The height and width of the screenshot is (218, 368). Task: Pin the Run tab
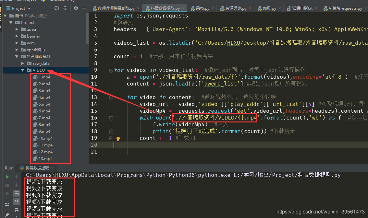(x=7, y=214)
